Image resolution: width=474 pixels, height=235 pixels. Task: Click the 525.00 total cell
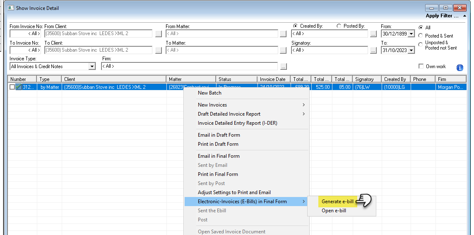(321, 87)
